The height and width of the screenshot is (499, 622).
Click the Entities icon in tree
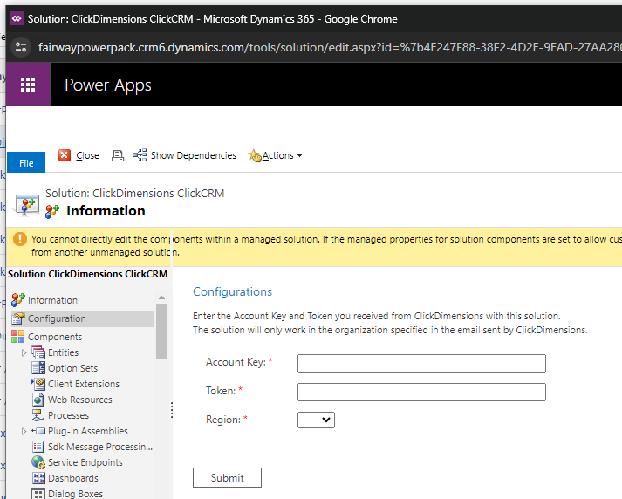click(x=38, y=352)
